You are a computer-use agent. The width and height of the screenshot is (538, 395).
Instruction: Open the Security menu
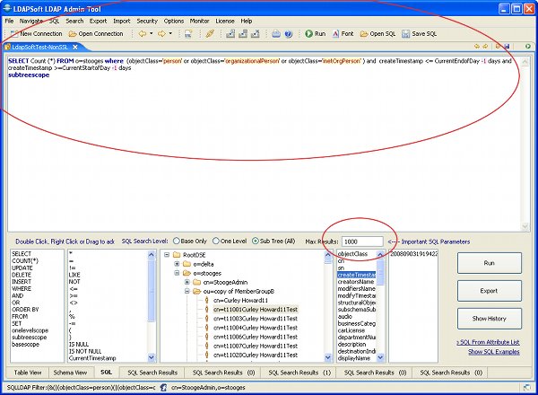tap(147, 20)
